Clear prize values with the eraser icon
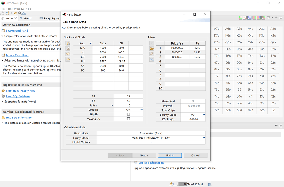The width and height of the screenshot is (284, 187). click(x=152, y=53)
